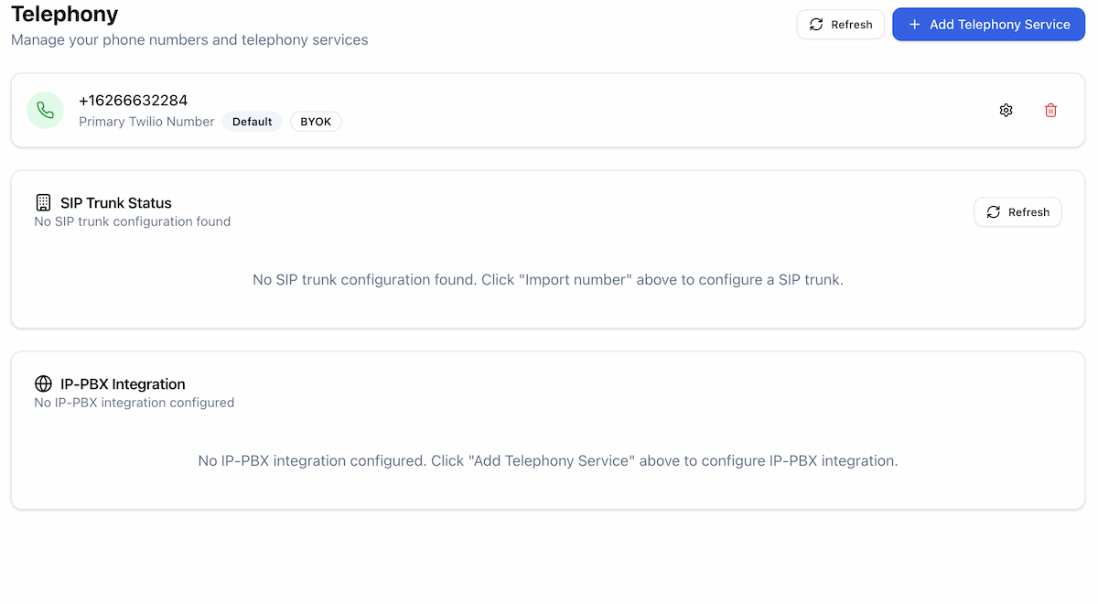This screenshot has height=604, width=1098.
Task: Click the refresh icon inside the SIP Trunk Refresh button
Action: tap(993, 211)
